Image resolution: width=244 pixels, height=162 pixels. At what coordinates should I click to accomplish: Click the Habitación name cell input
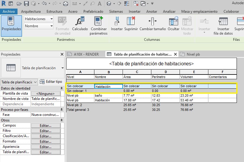click(x=108, y=86)
